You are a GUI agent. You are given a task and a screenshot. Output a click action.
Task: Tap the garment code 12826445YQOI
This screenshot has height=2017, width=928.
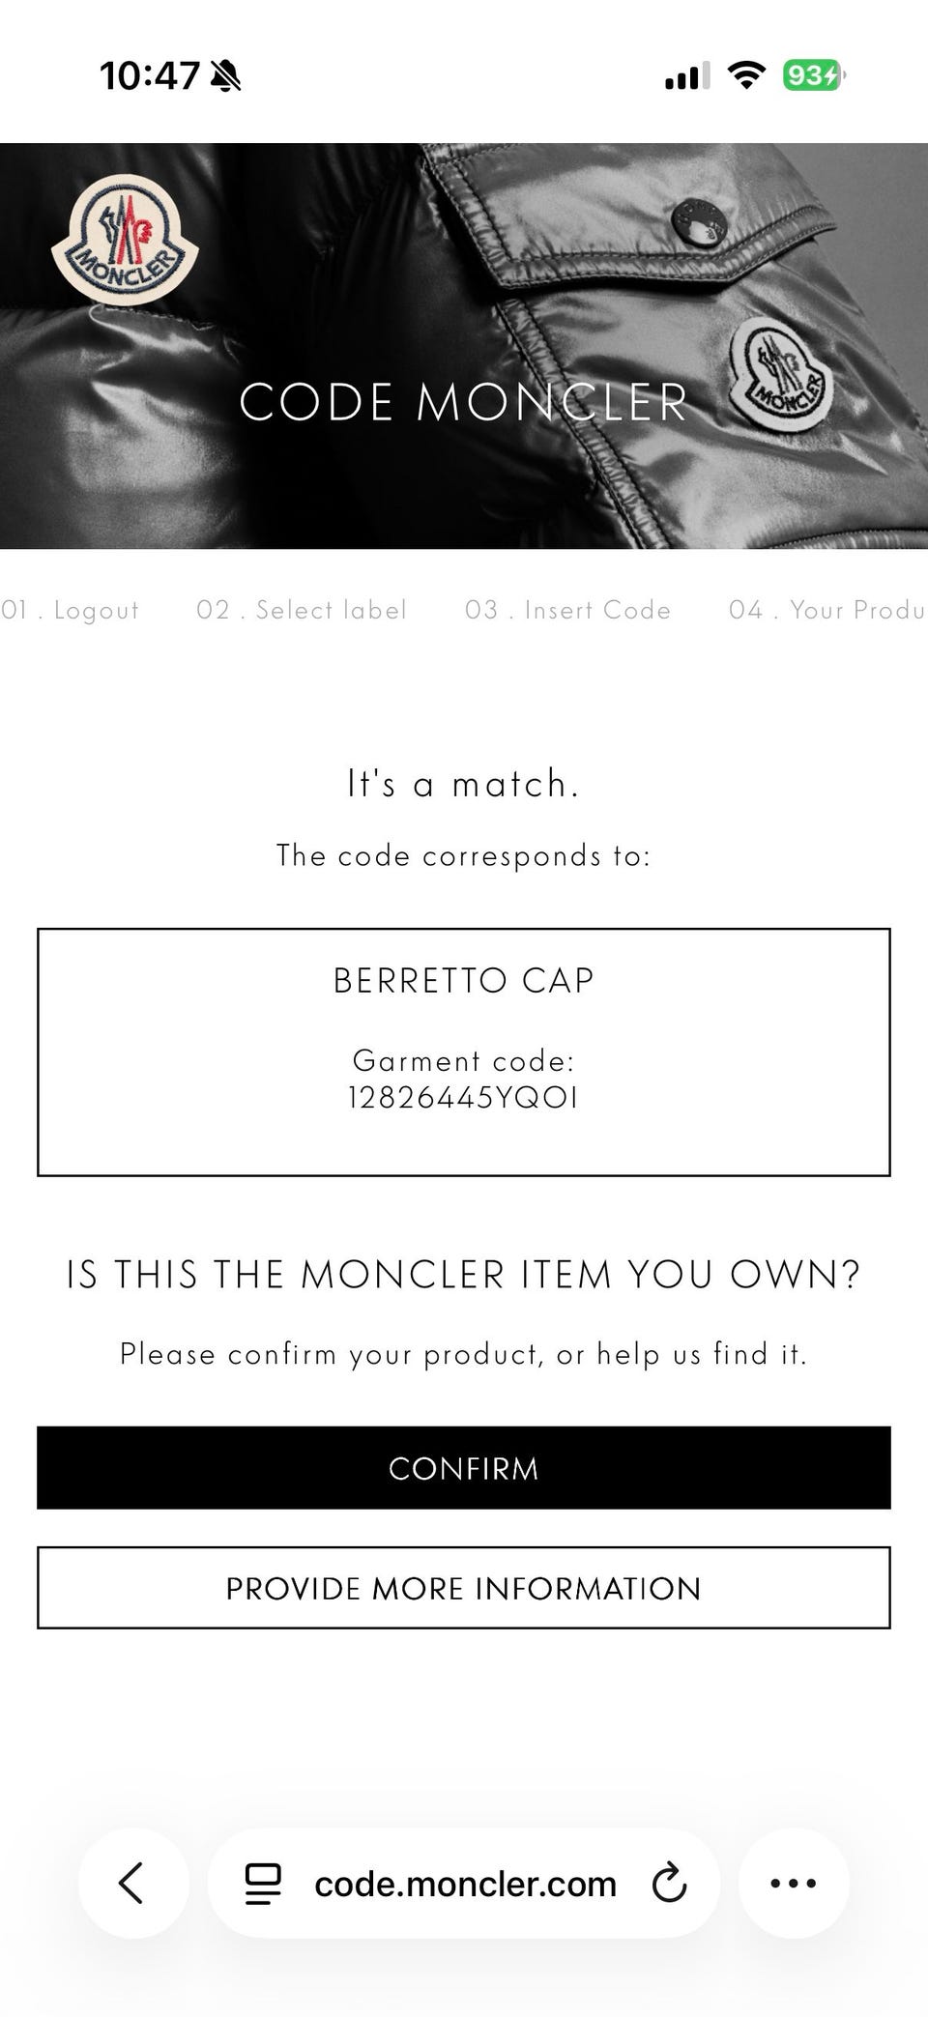click(464, 1098)
